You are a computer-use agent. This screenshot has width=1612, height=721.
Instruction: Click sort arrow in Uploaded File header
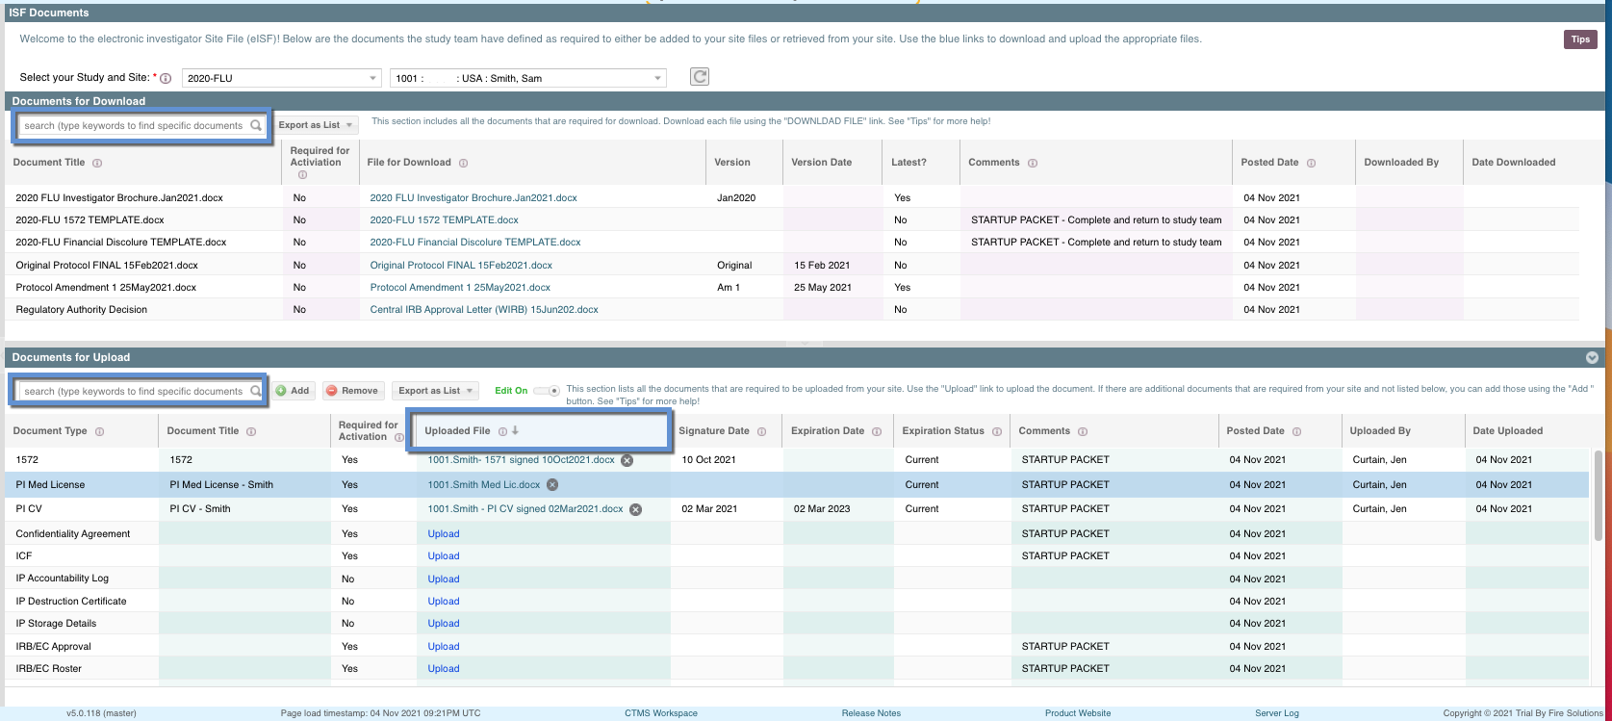click(515, 430)
